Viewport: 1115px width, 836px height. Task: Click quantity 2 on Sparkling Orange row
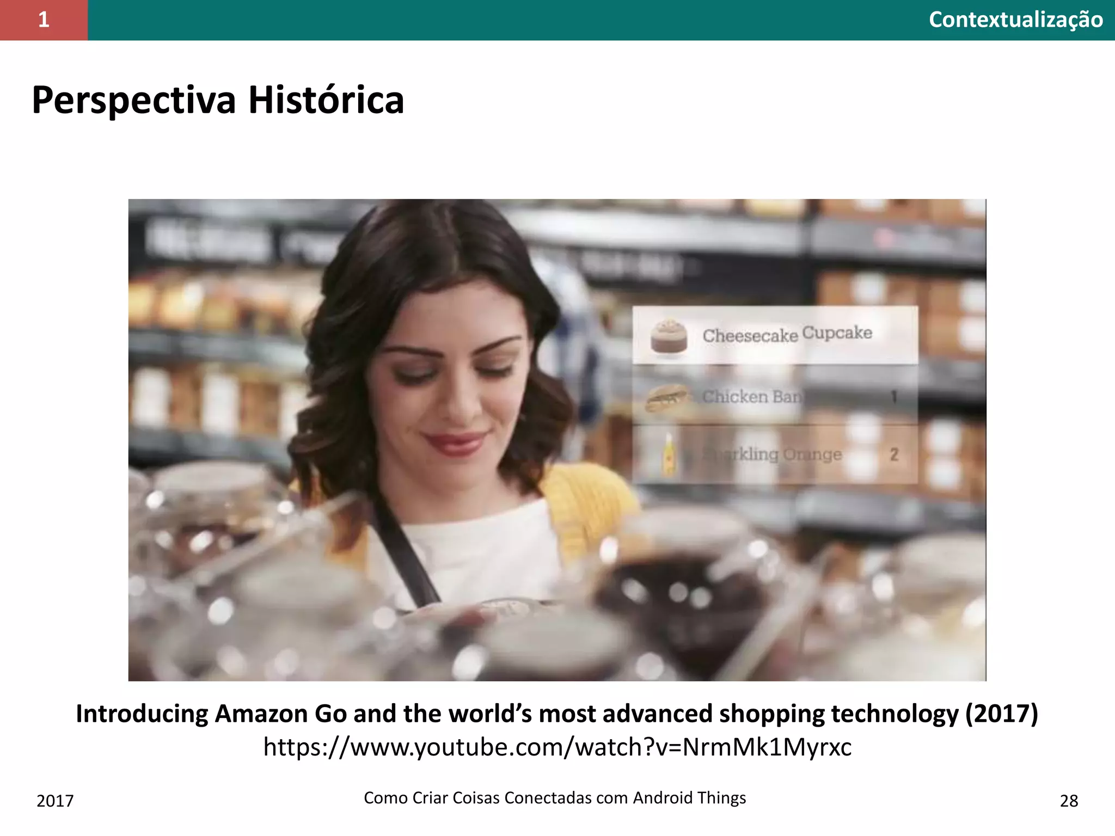tap(894, 454)
